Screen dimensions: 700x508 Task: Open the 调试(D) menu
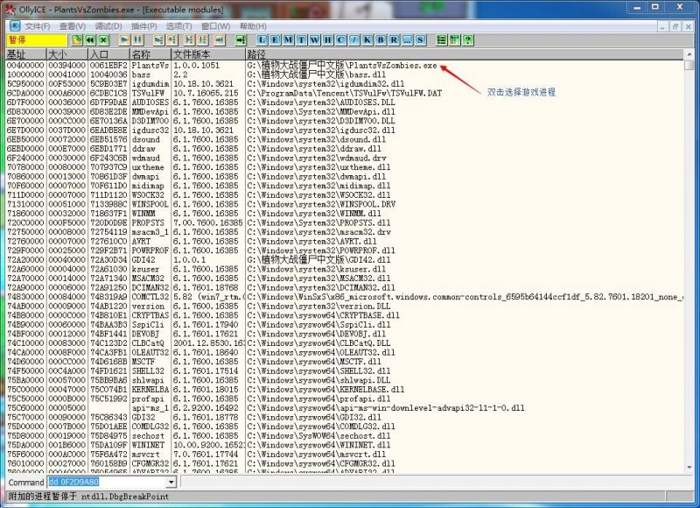[x=108, y=26]
